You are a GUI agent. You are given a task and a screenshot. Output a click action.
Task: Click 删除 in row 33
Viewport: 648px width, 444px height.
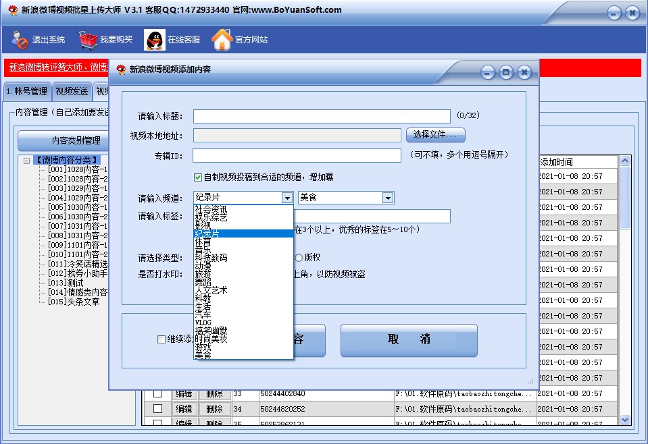[x=214, y=393]
